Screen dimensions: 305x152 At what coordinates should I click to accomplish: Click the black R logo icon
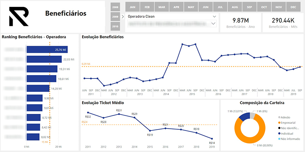coord(19,16)
